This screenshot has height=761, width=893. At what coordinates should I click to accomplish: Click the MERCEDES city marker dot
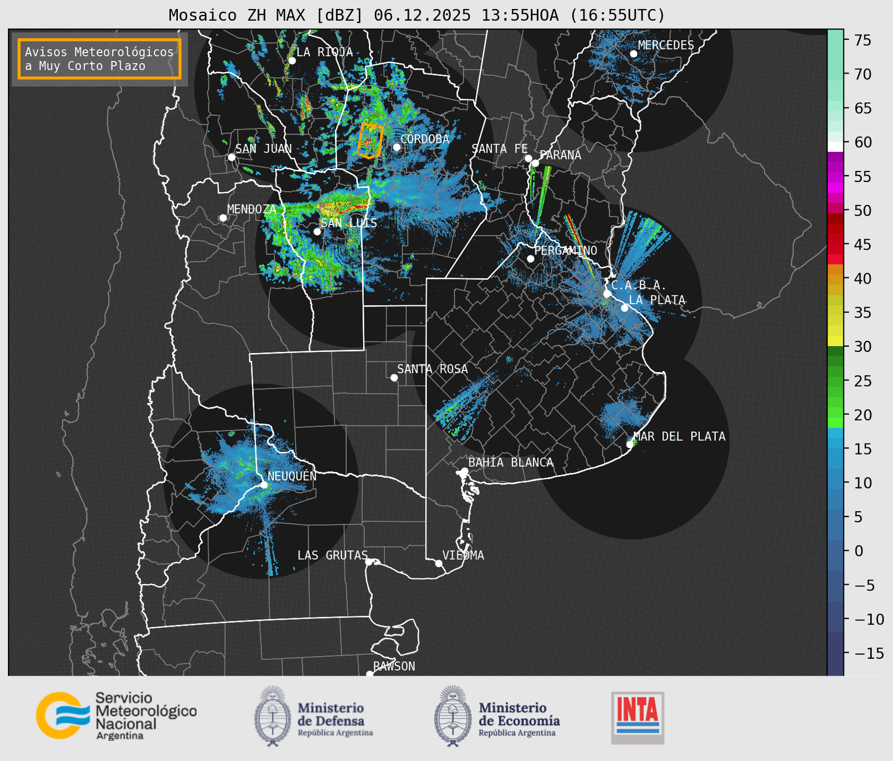pos(634,54)
